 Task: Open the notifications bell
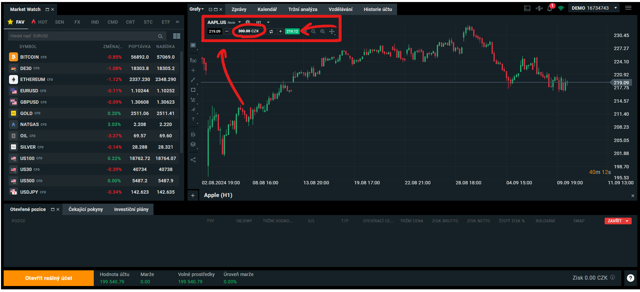pyautogui.click(x=549, y=8)
